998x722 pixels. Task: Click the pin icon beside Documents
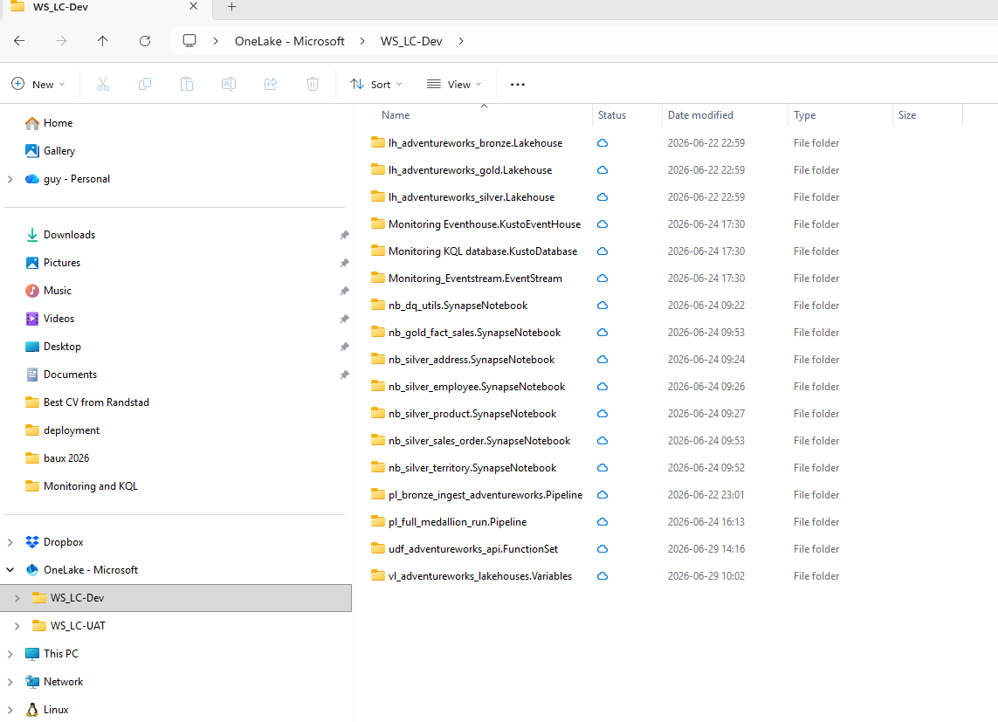click(344, 375)
